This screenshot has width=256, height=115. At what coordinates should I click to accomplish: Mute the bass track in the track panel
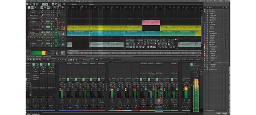point(52,32)
